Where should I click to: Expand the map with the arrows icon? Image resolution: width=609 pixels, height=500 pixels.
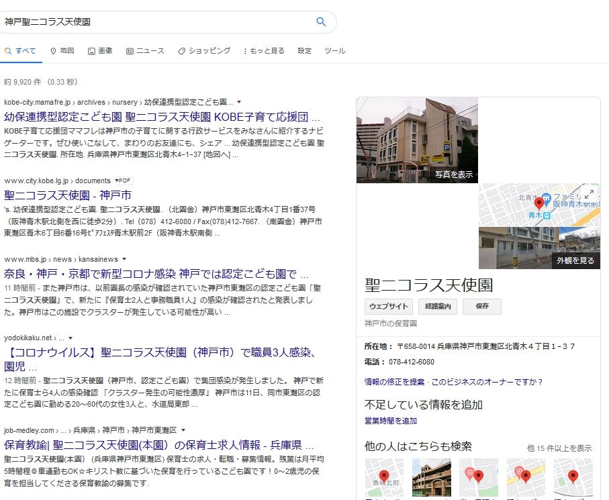click(x=589, y=194)
